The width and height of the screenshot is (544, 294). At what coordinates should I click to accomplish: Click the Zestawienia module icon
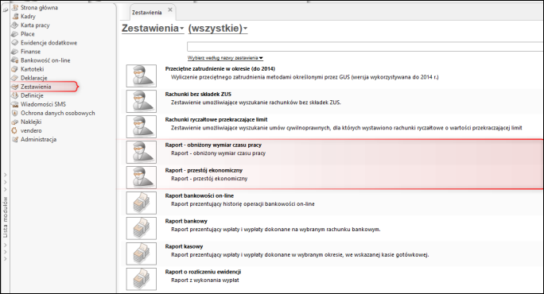pyautogui.click(x=14, y=87)
